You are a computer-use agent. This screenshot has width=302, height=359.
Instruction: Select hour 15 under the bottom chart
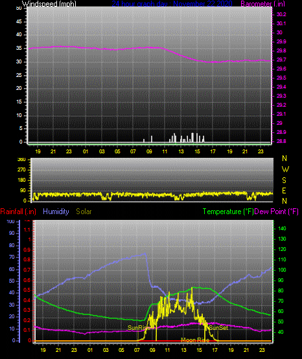pos(199,350)
